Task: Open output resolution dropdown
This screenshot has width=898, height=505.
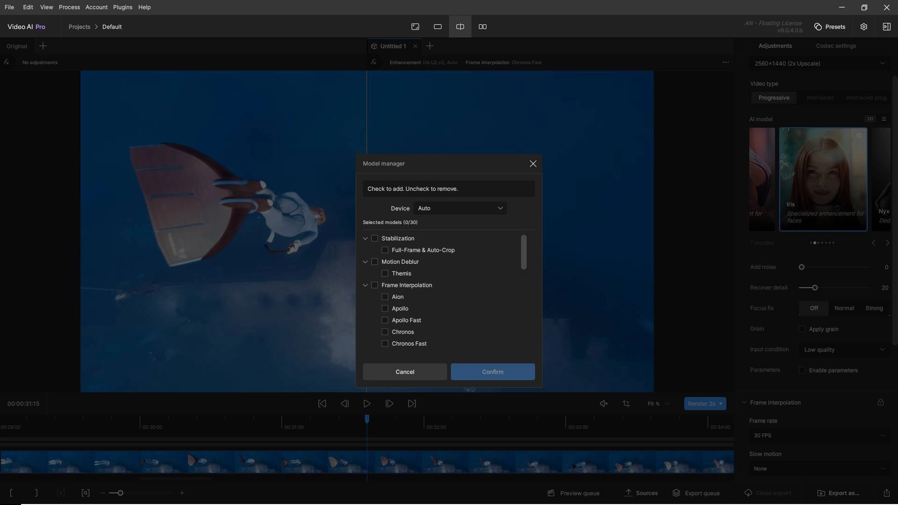Action: [x=819, y=64]
